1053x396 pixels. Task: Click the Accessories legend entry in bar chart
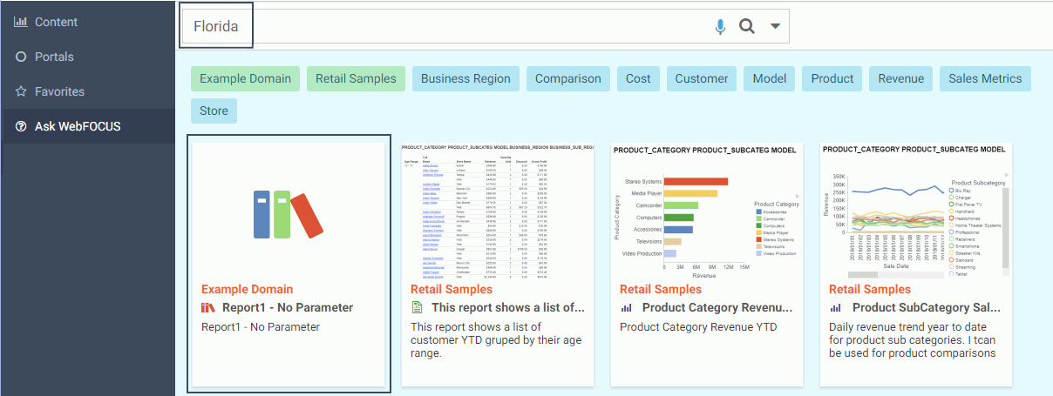[772, 211]
